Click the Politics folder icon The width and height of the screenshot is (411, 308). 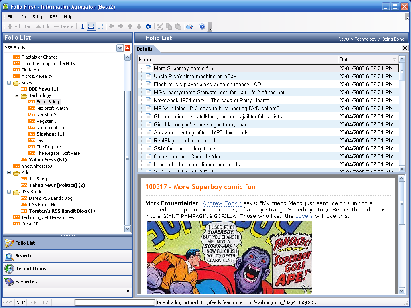click(16, 173)
